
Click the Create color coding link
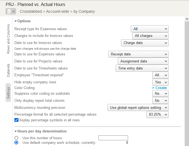[160, 88]
